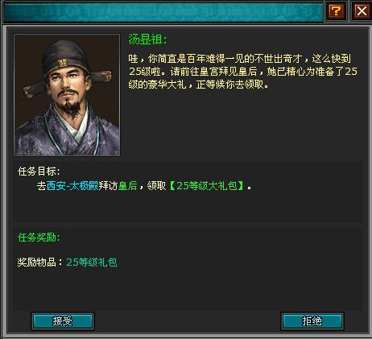Image resolution: width=372 pixels, height=339 pixels.
Task: Click the hat emblem on the portrait
Action: (63, 63)
